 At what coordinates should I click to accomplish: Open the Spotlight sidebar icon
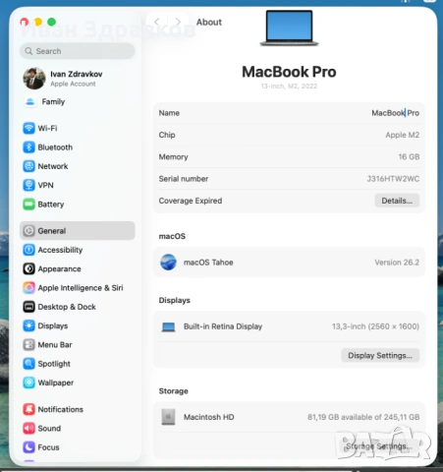28,364
